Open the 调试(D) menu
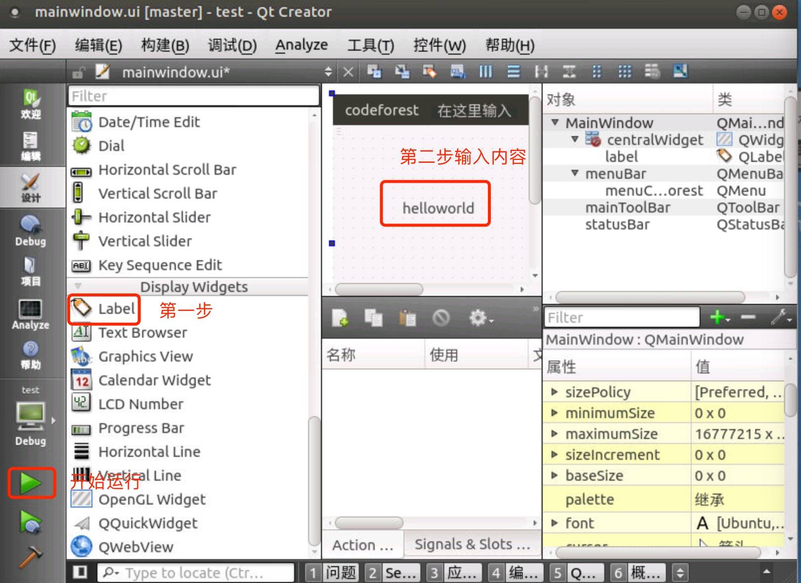Viewport: 801px width, 583px height. (x=232, y=45)
